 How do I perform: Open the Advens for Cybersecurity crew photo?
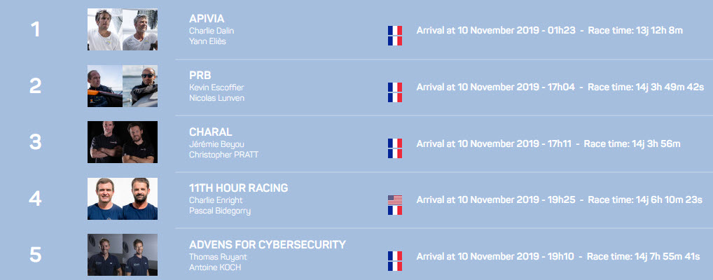(123, 255)
